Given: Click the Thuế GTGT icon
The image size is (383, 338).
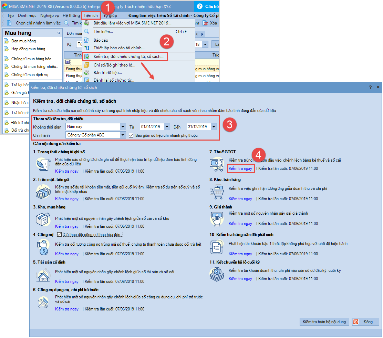Looking at the screenshot, I should click(x=216, y=164).
